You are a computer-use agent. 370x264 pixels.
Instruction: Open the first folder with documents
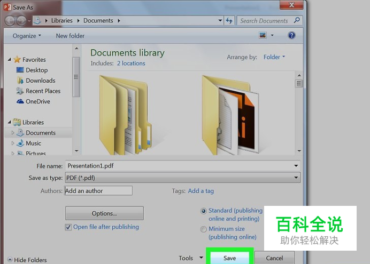coord(125,115)
